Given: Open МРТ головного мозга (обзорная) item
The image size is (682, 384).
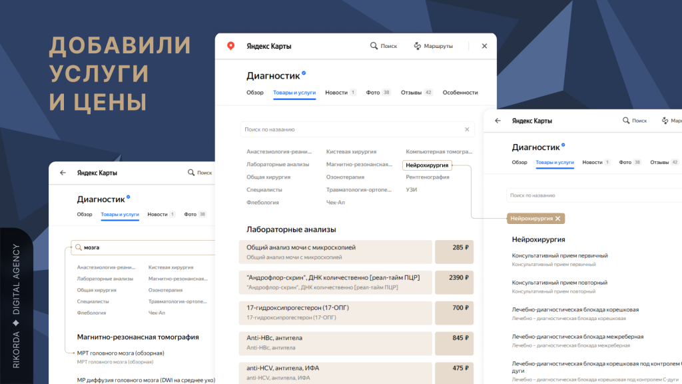Looking at the screenshot, I should (121, 353).
